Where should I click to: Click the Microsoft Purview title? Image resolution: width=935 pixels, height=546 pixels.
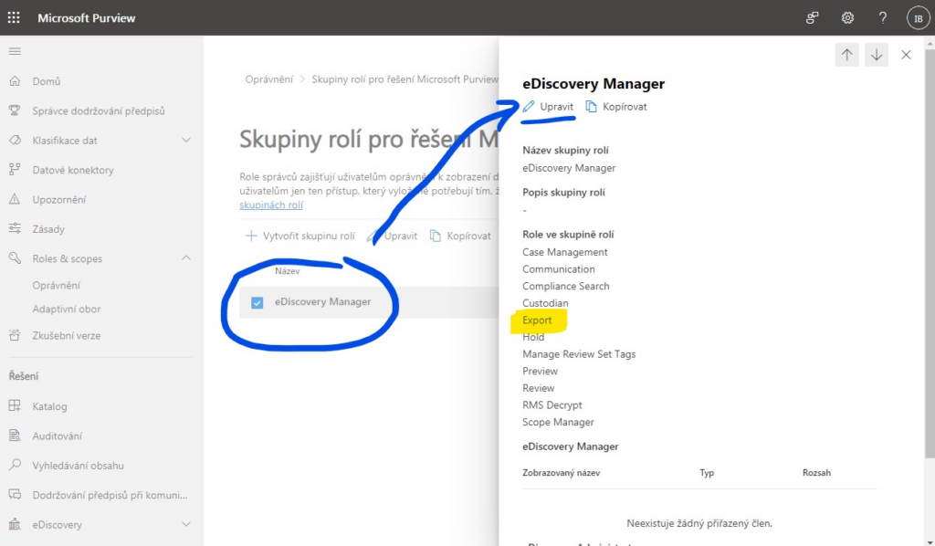click(87, 18)
